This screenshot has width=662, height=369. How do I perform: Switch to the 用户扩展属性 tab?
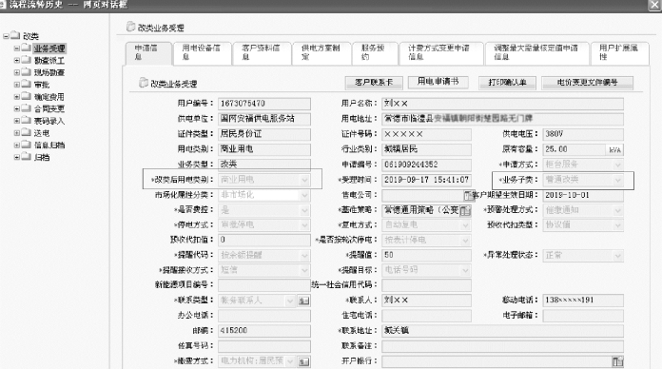point(619,52)
